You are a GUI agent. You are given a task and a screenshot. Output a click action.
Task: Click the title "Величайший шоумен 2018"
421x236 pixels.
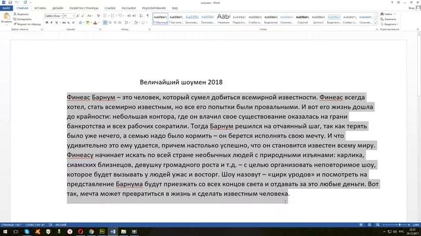coord(181,82)
